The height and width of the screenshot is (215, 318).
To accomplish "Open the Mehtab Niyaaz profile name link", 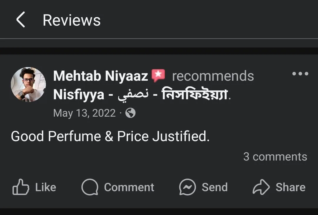I will click(100, 76).
